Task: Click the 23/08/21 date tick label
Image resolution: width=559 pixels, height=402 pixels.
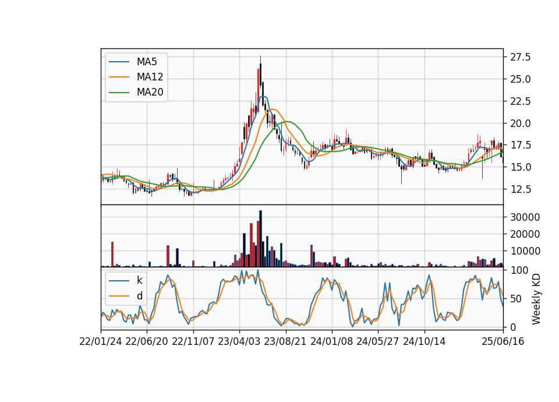Action: tap(285, 341)
